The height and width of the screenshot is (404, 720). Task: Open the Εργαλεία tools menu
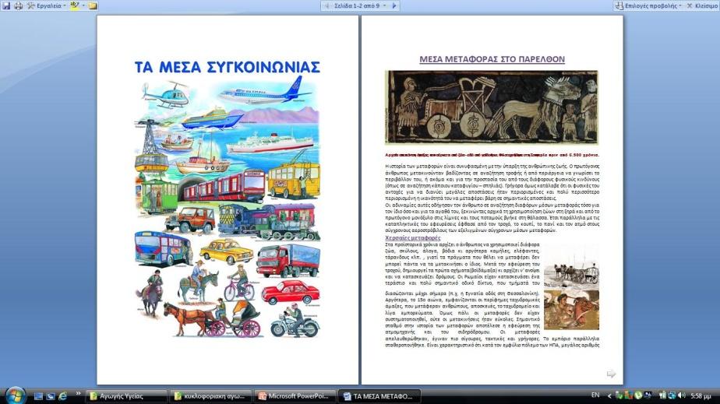tap(47, 6)
